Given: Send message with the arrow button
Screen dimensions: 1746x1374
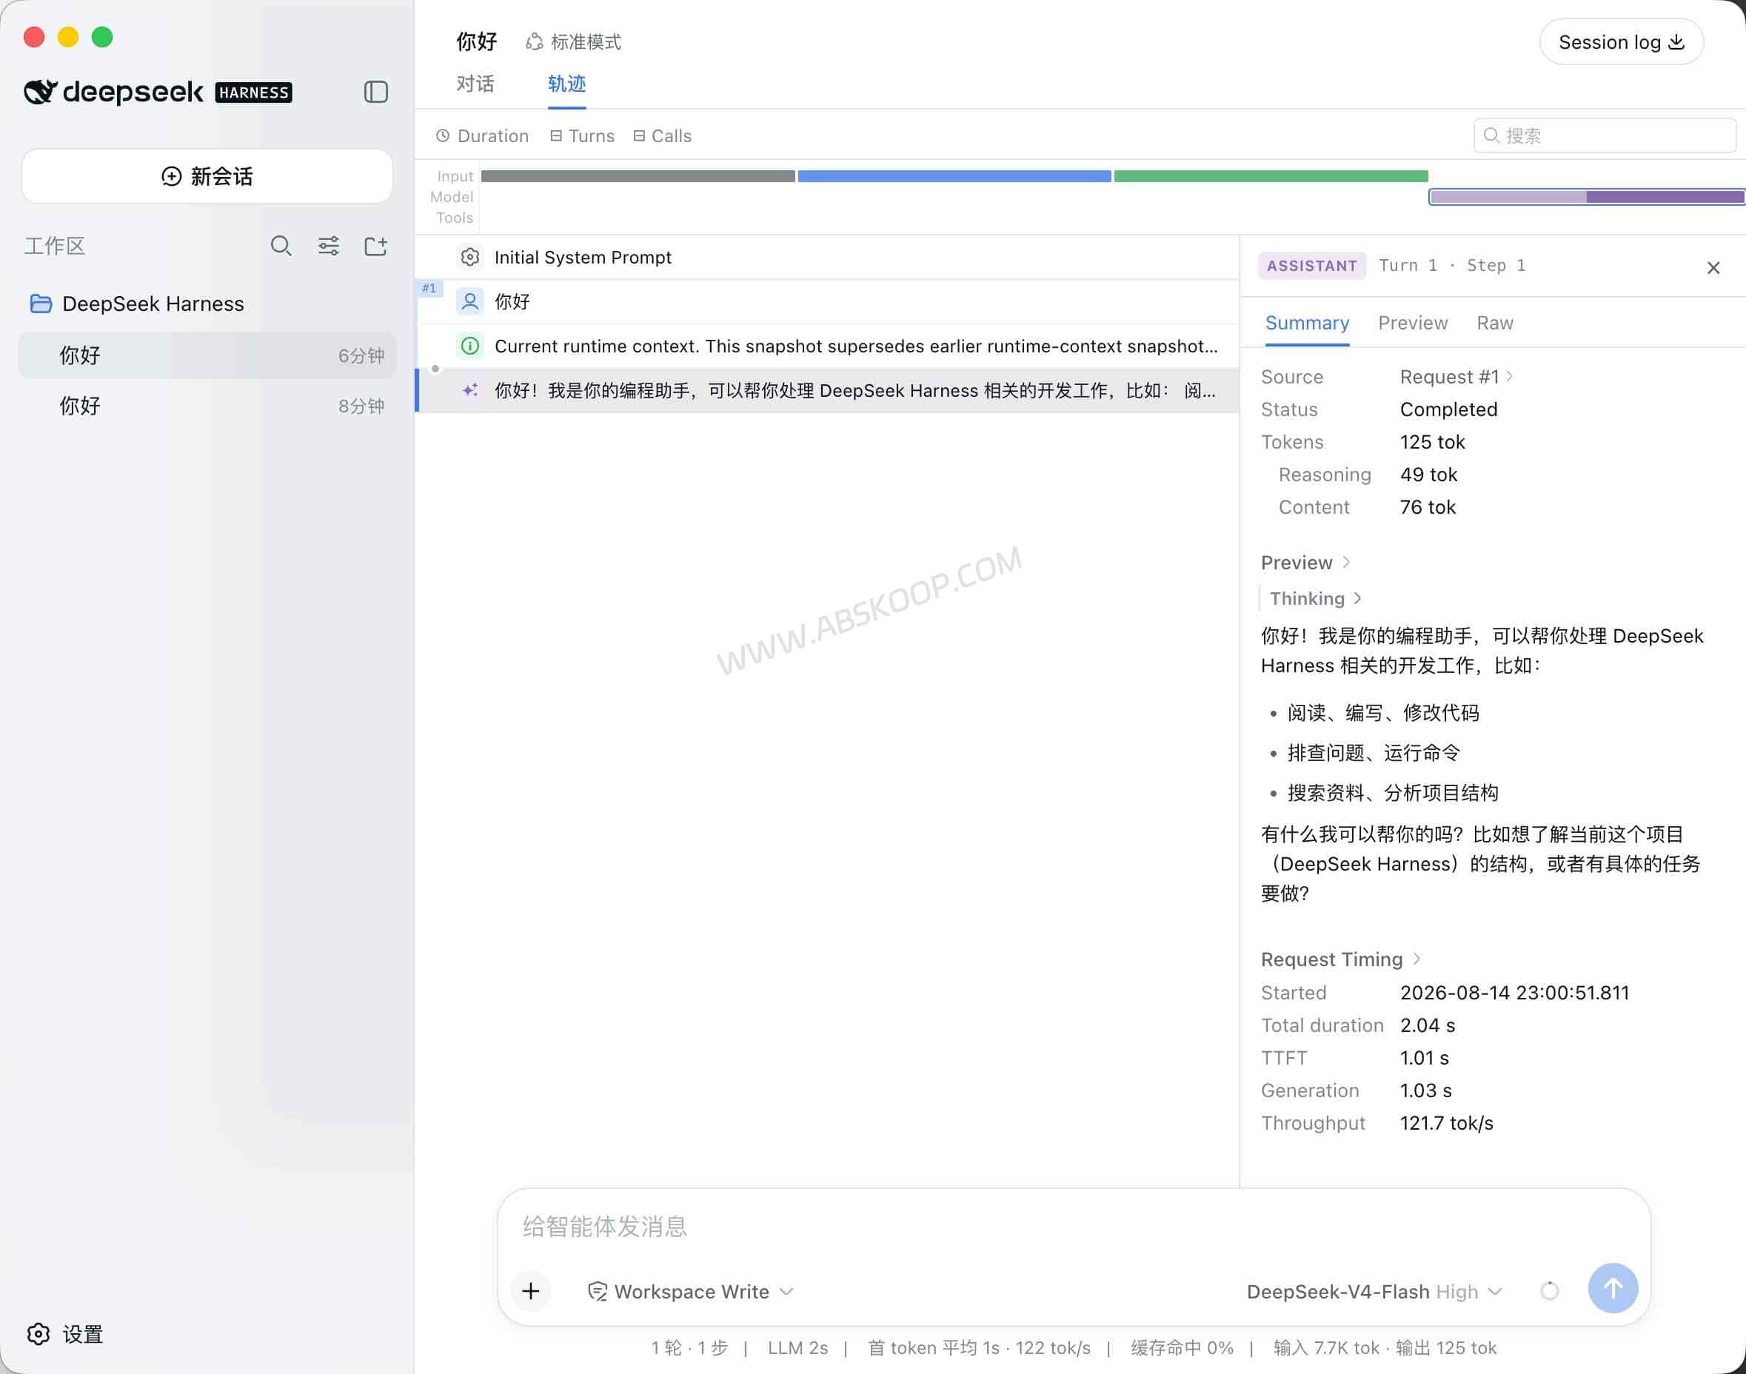Looking at the screenshot, I should (x=1613, y=1288).
